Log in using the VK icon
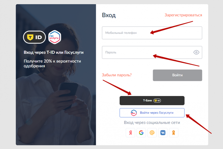 163,133
